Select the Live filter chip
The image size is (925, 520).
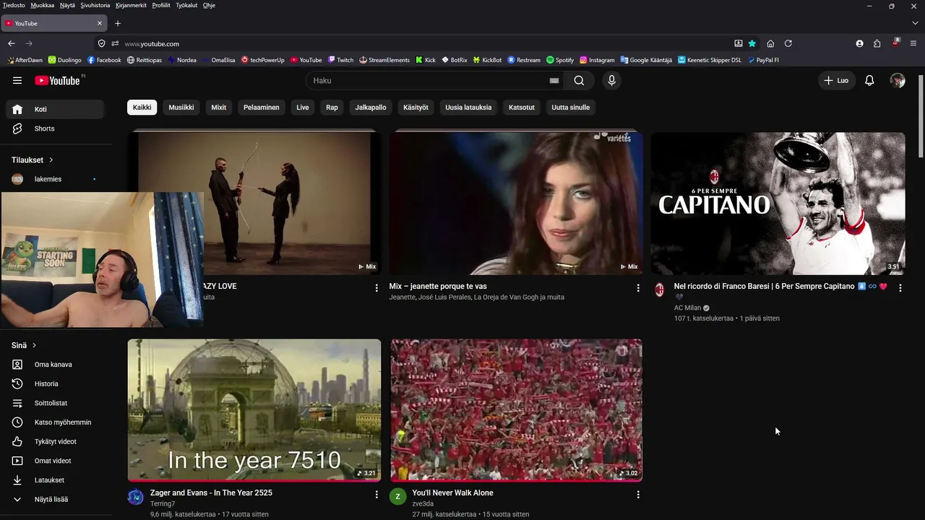(303, 108)
